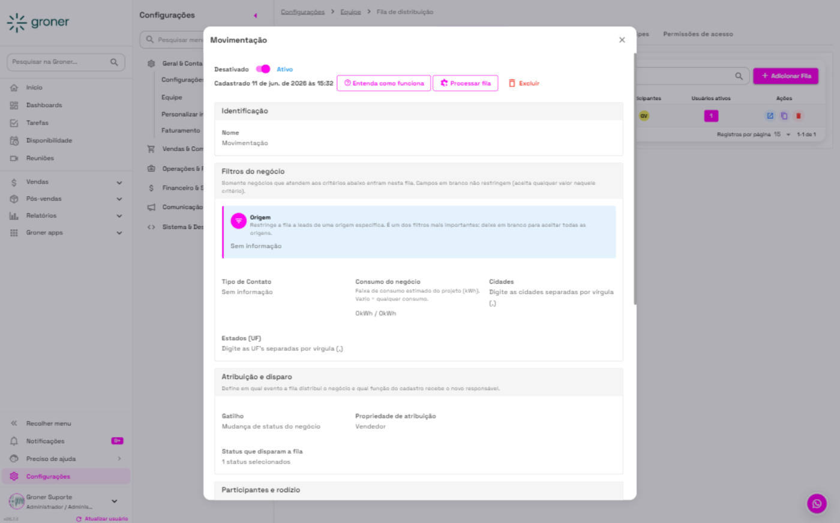Open Início in the sidebar
840x523 pixels.
click(34, 88)
